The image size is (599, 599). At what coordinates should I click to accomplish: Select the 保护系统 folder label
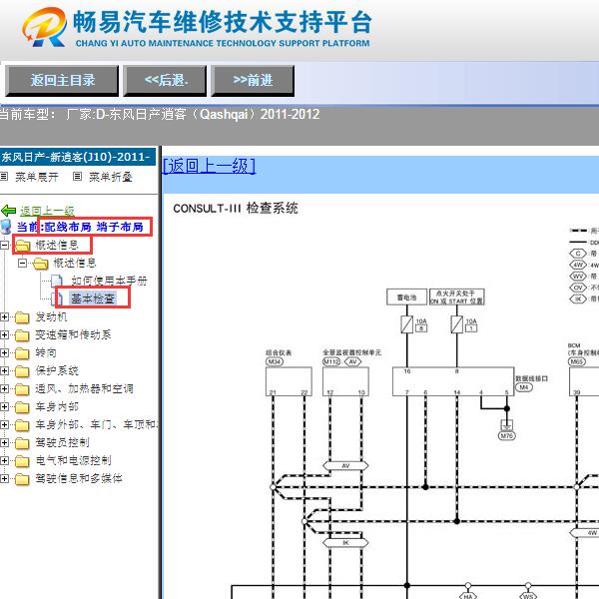tap(57, 371)
